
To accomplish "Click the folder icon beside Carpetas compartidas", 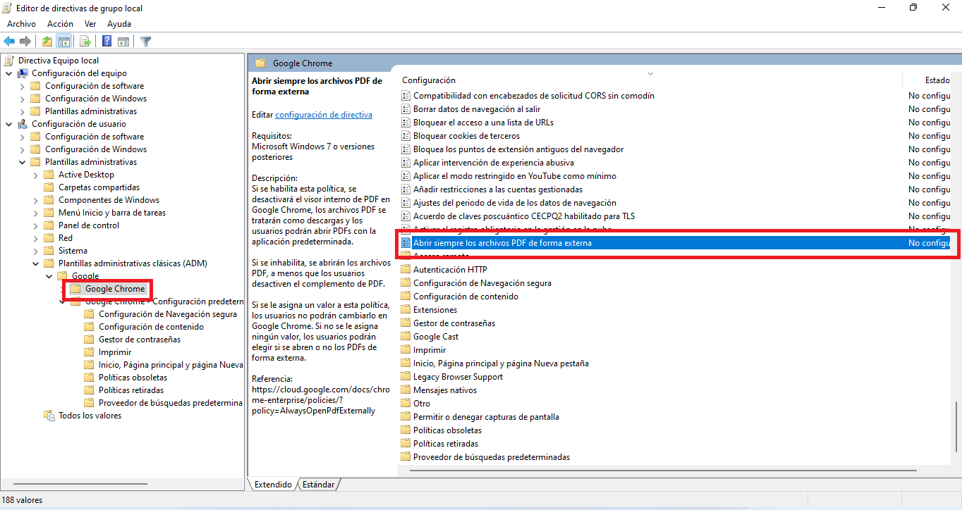I will point(49,187).
